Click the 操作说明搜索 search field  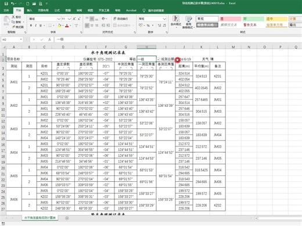click(x=156, y=10)
